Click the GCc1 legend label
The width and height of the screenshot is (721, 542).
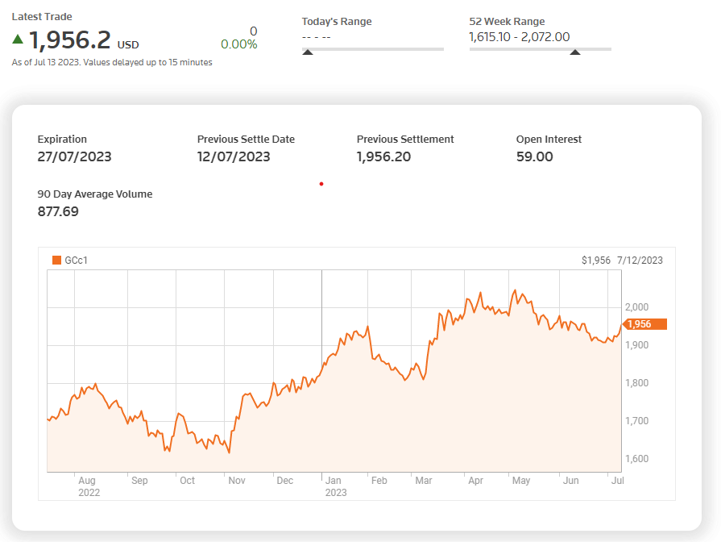[x=76, y=261]
